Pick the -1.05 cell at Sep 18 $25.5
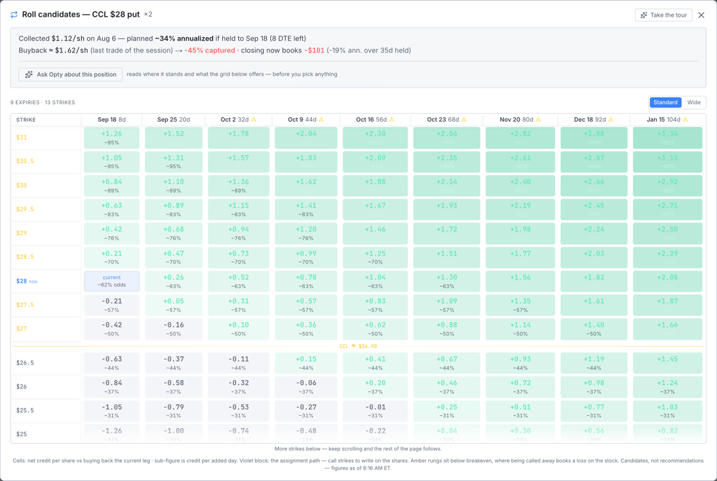Screen dimensions: 717x481 tap(111, 411)
